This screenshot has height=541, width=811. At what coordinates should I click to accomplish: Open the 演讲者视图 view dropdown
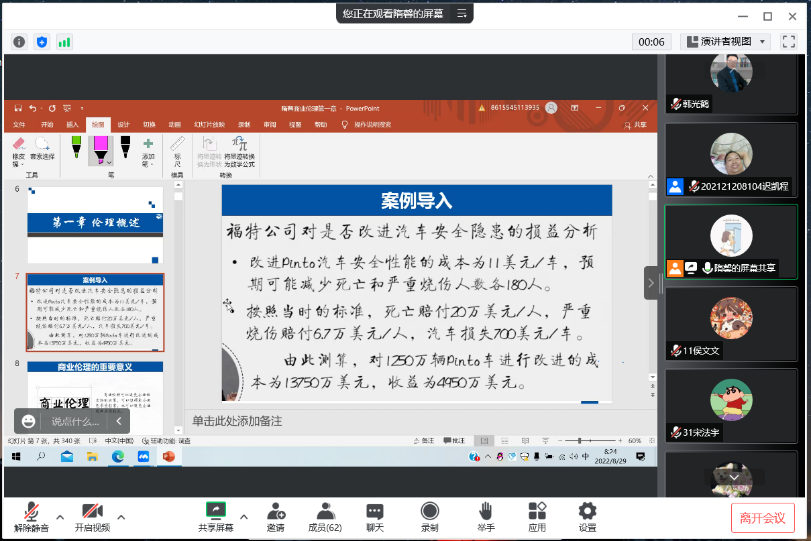724,42
